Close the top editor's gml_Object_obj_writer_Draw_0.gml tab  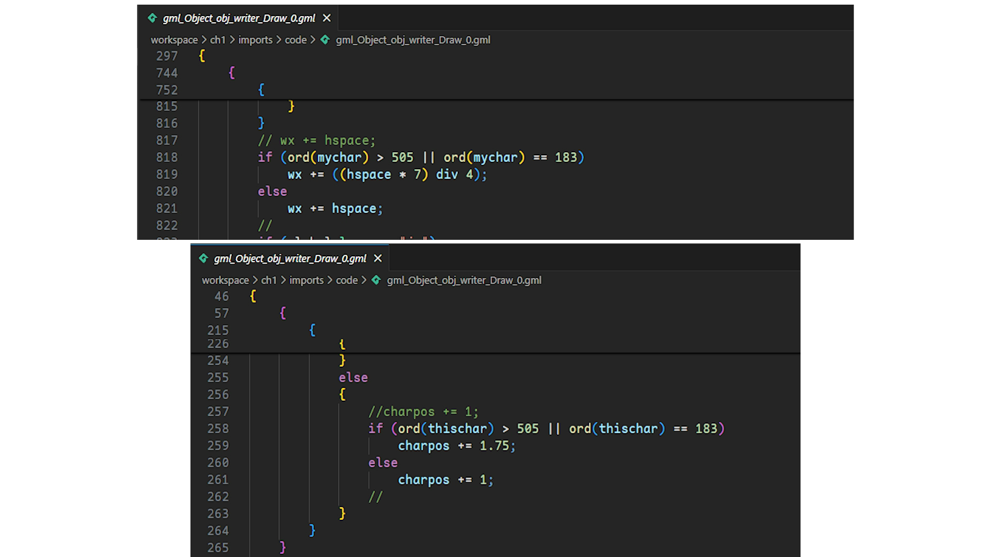click(x=327, y=18)
